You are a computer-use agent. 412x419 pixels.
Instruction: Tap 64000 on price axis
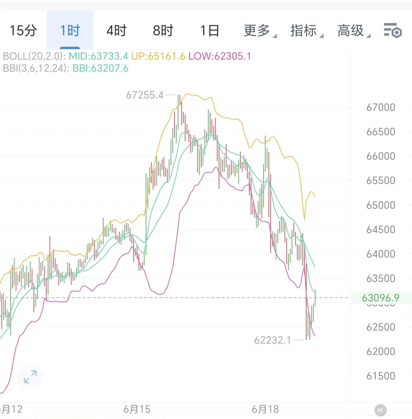point(381,254)
